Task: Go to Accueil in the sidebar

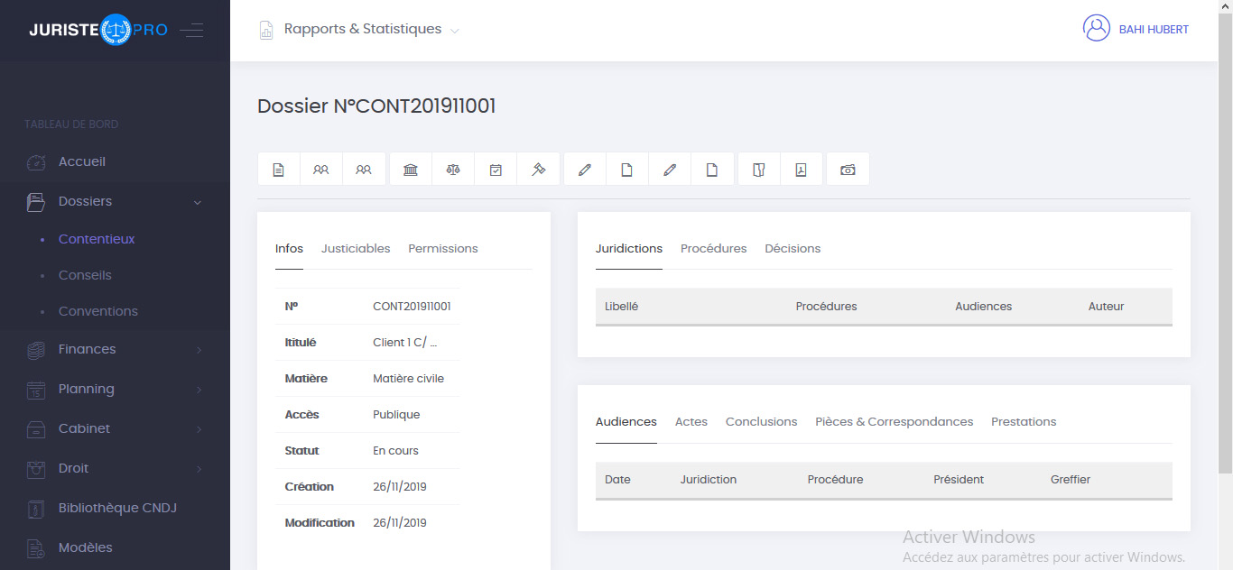Action: coord(82,162)
